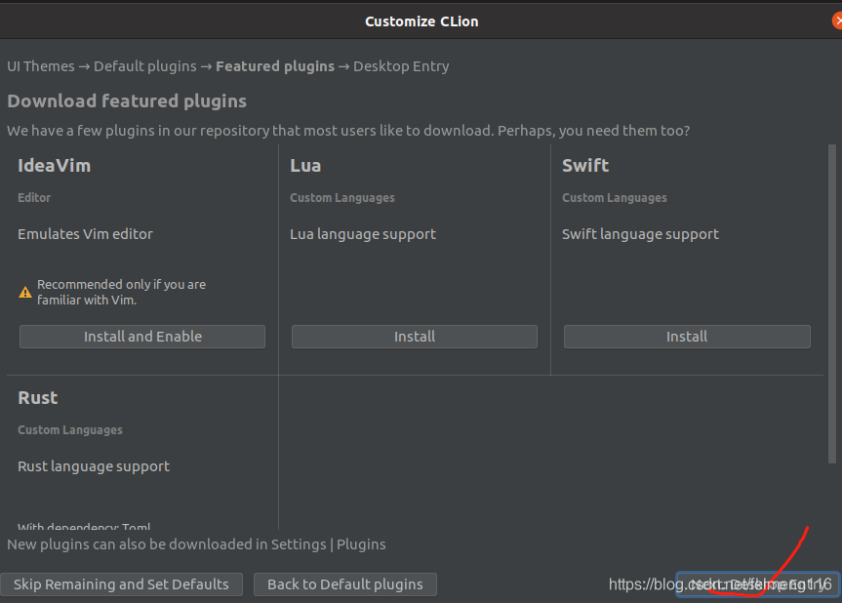Click the Swift plugin title

point(585,165)
